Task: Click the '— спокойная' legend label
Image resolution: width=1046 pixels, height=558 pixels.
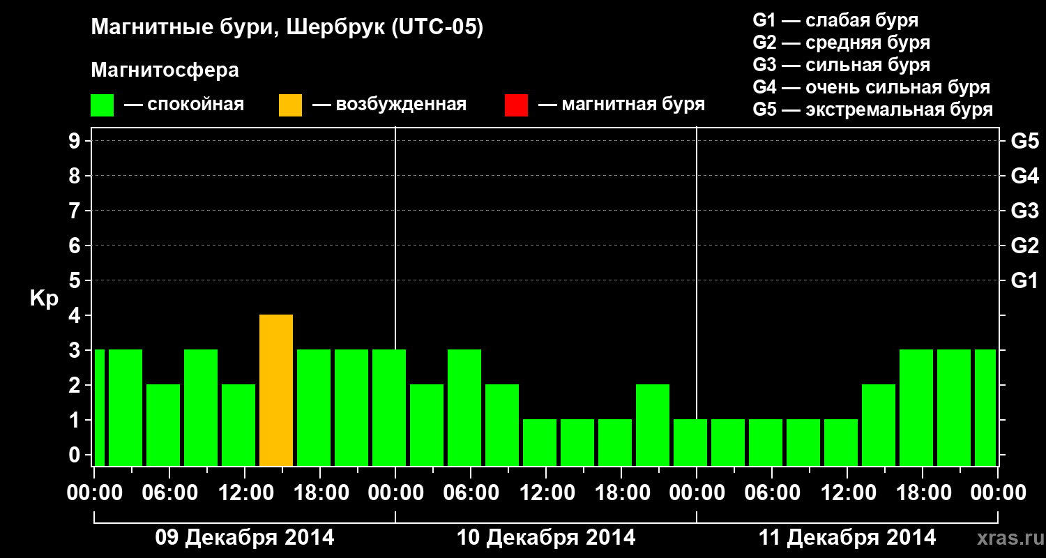Action: pyautogui.click(x=184, y=105)
